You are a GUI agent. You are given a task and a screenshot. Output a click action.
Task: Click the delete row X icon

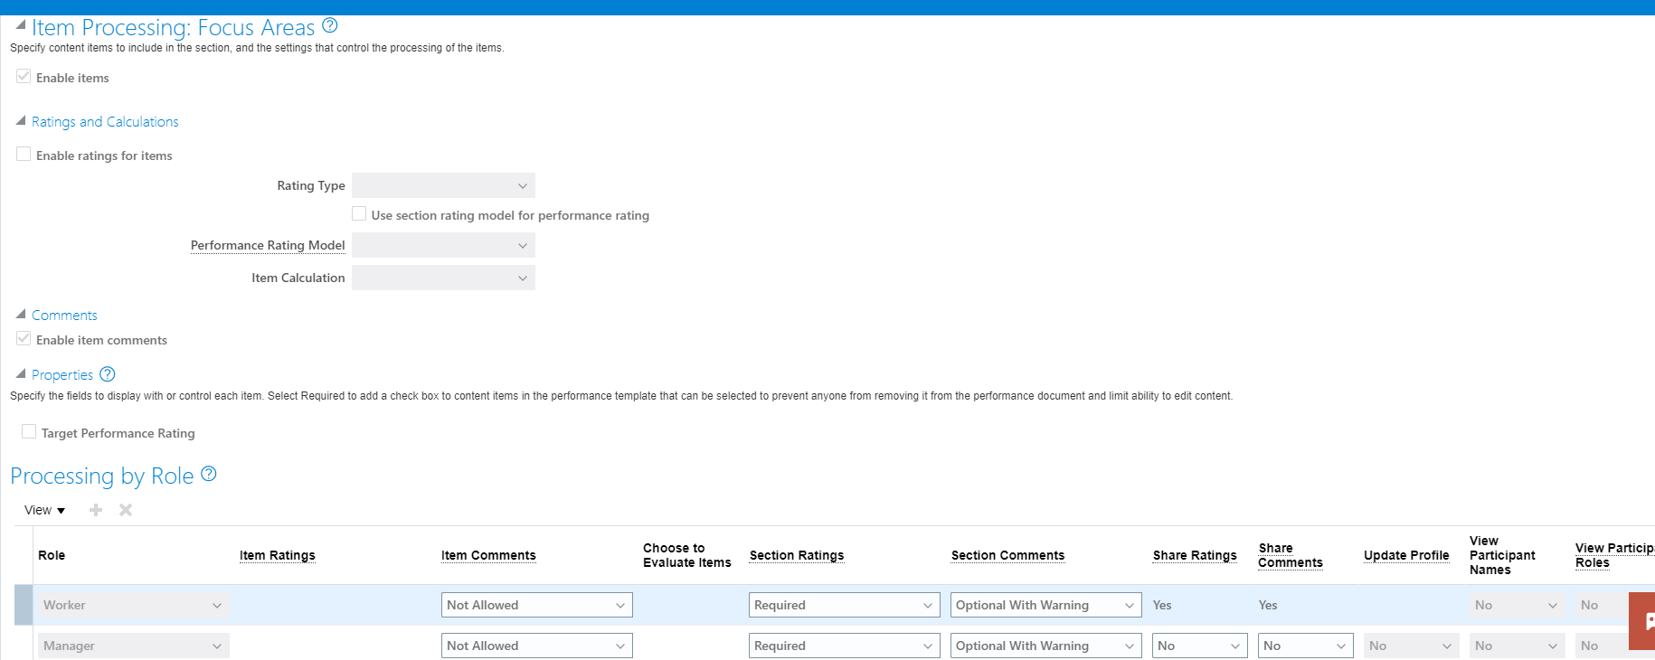click(126, 510)
